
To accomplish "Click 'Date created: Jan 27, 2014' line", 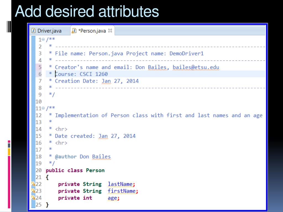I will click(x=95, y=136).
